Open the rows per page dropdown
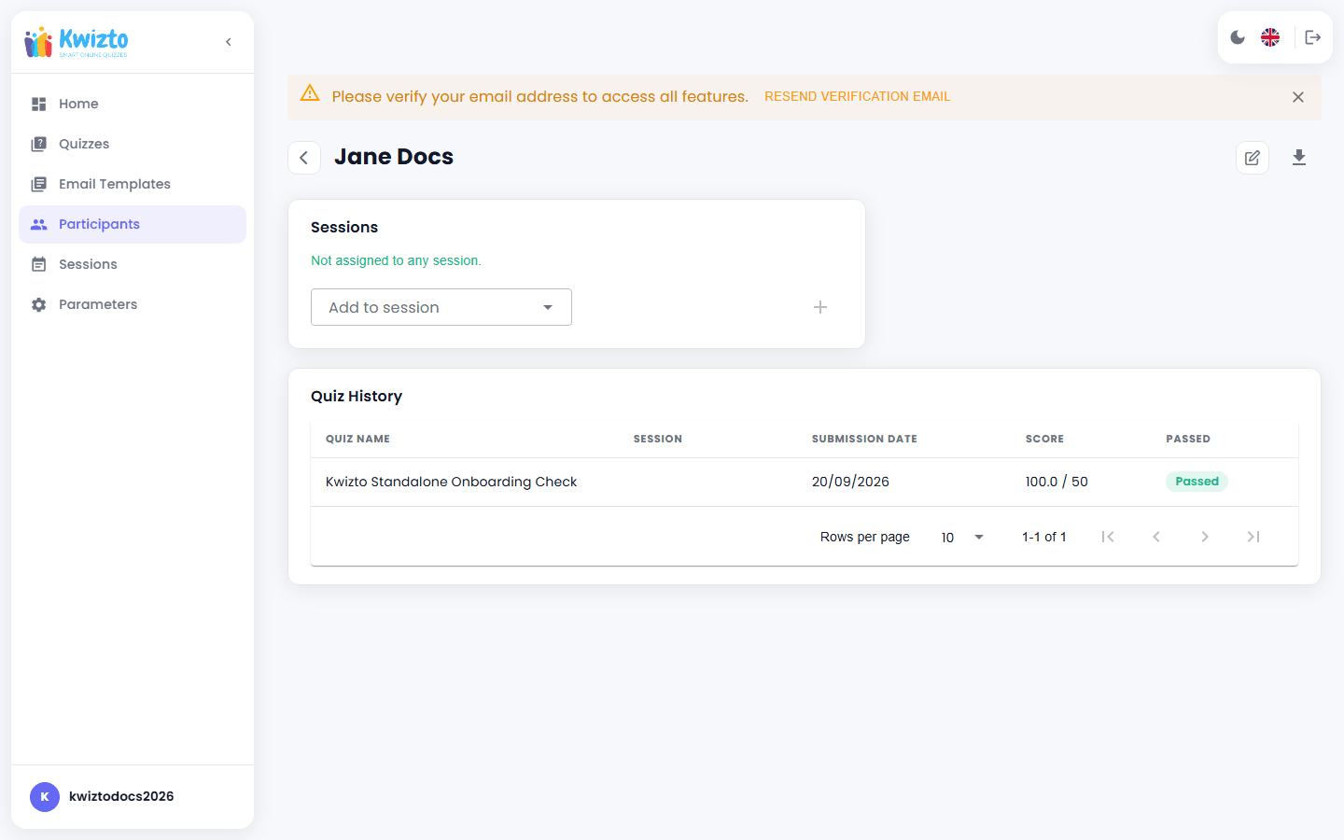 point(963,537)
